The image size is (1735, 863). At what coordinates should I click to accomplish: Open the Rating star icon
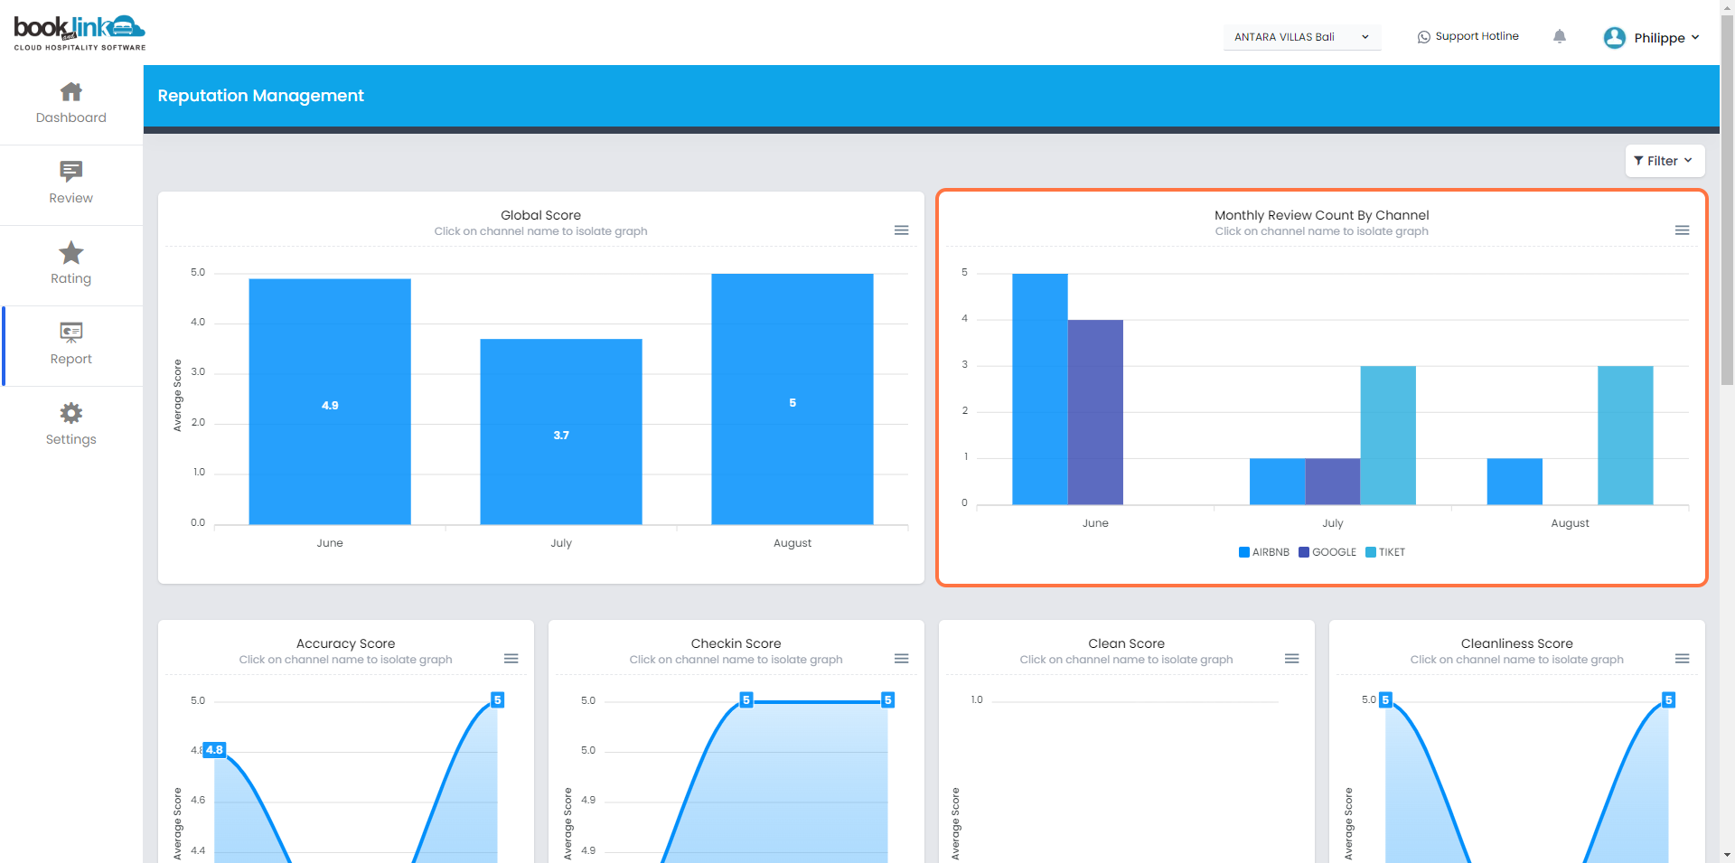[71, 252]
